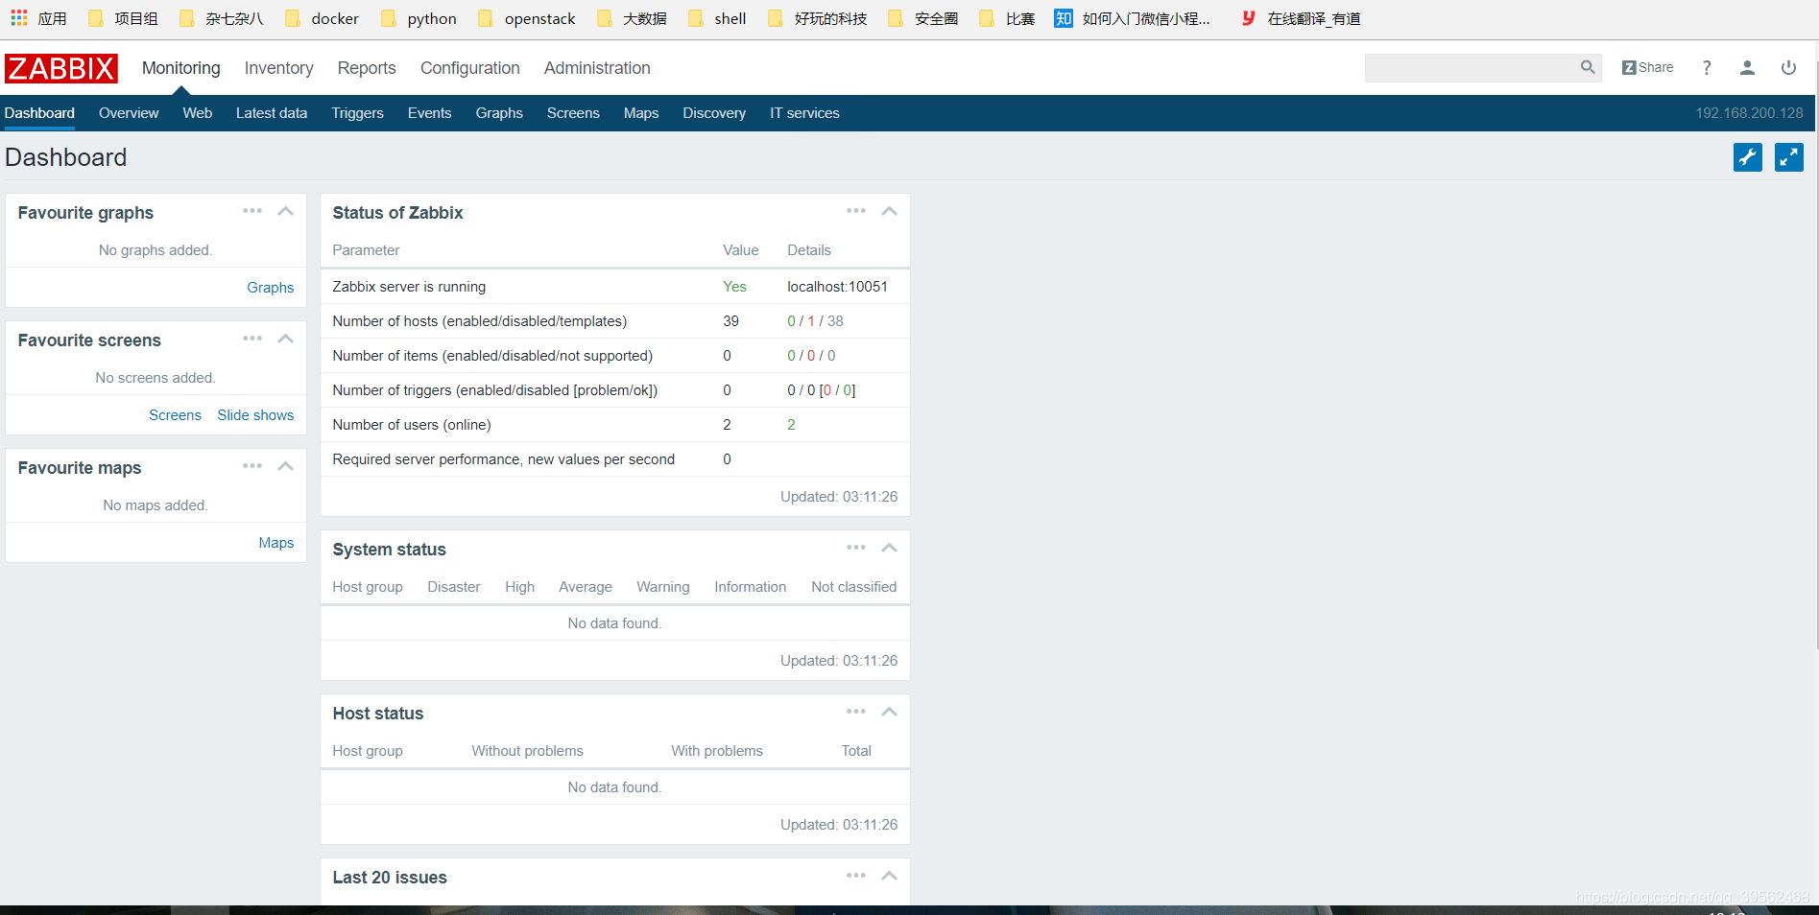The width and height of the screenshot is (1819, 915).
Task: Switch to the Discovery submenu tab
Action: [714, 113]
